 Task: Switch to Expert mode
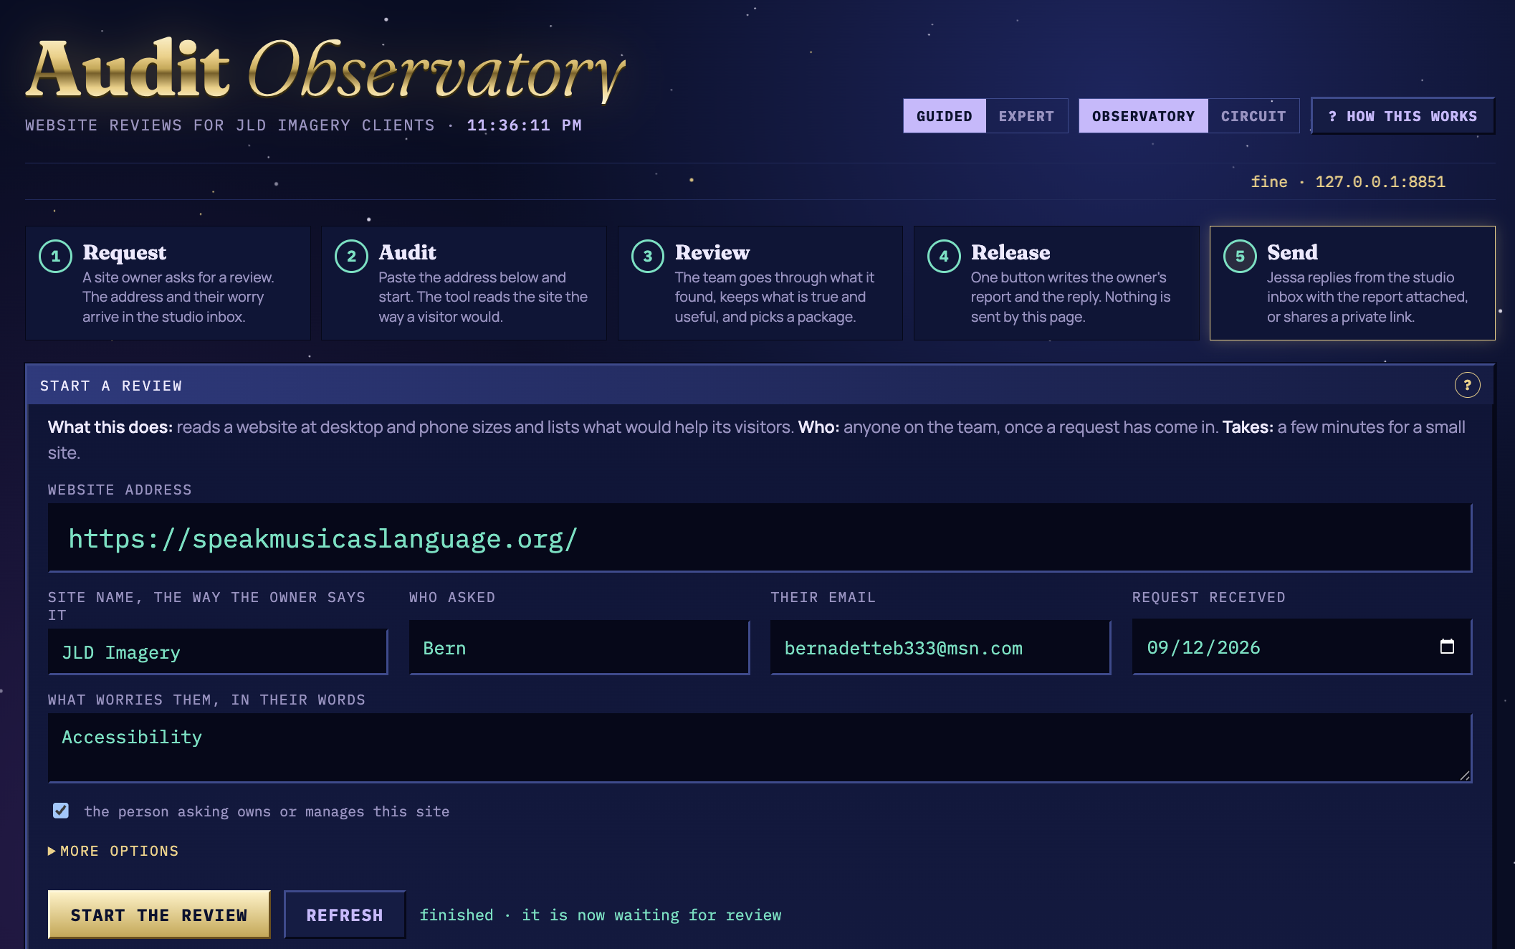coord(1026,116)
